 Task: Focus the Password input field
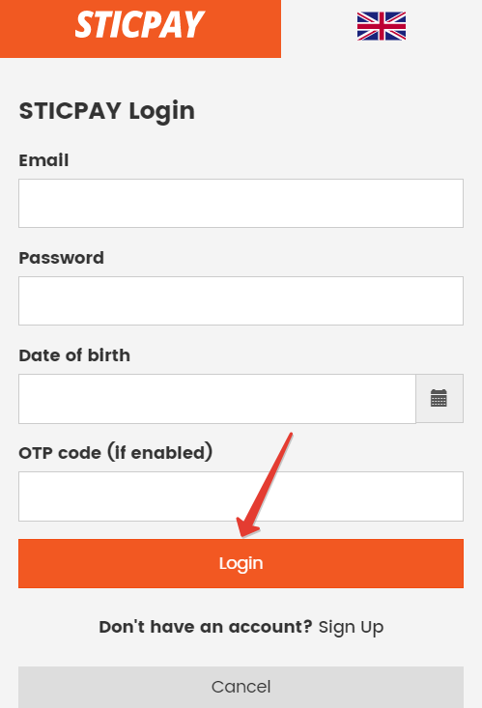[241, 300]
